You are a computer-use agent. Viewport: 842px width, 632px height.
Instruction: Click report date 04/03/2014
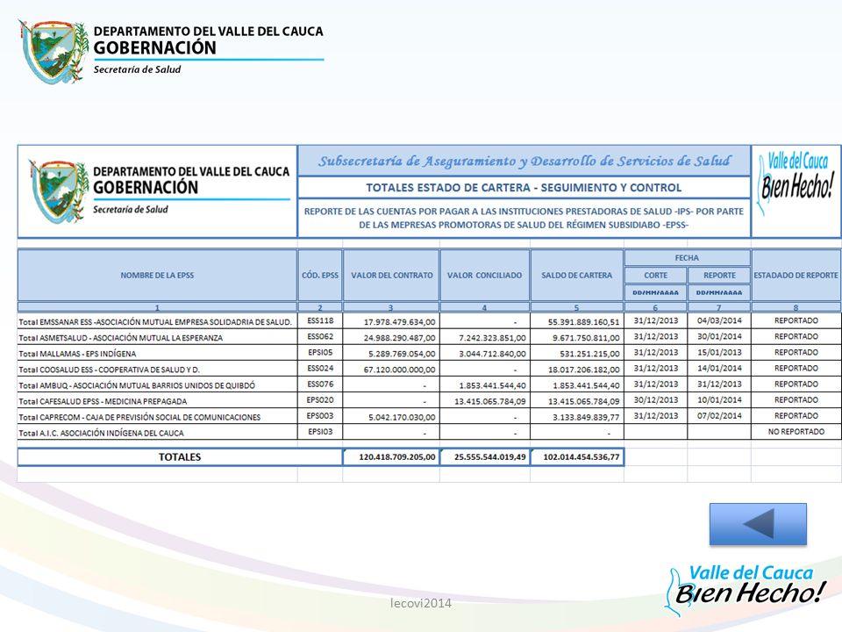[719, 321]
